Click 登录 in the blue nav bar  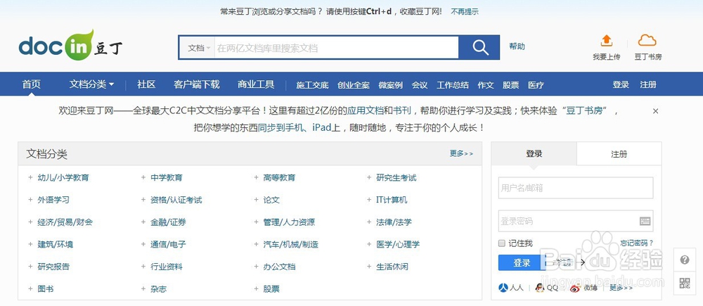point(621,84)
